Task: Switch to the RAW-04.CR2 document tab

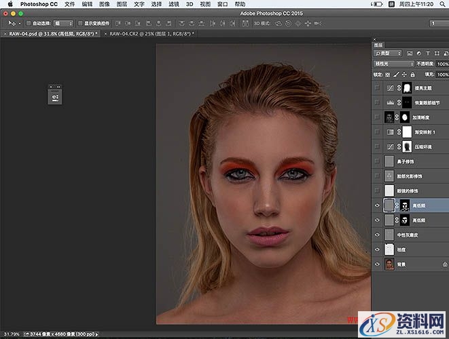Action: point(149,33)
